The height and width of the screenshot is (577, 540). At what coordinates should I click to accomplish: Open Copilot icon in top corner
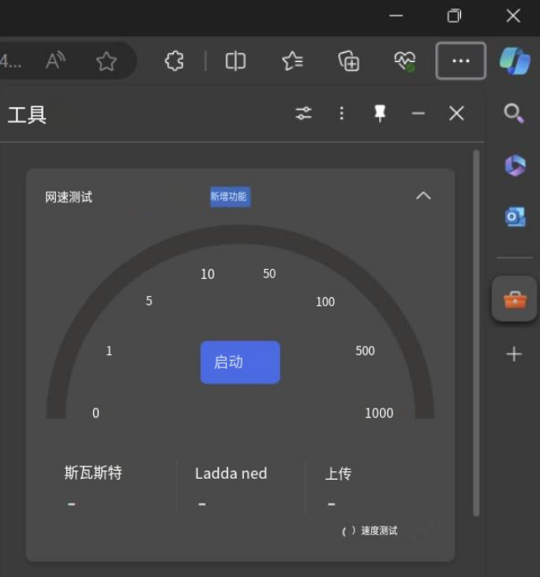pyautogui.click(x=514, y=61)
